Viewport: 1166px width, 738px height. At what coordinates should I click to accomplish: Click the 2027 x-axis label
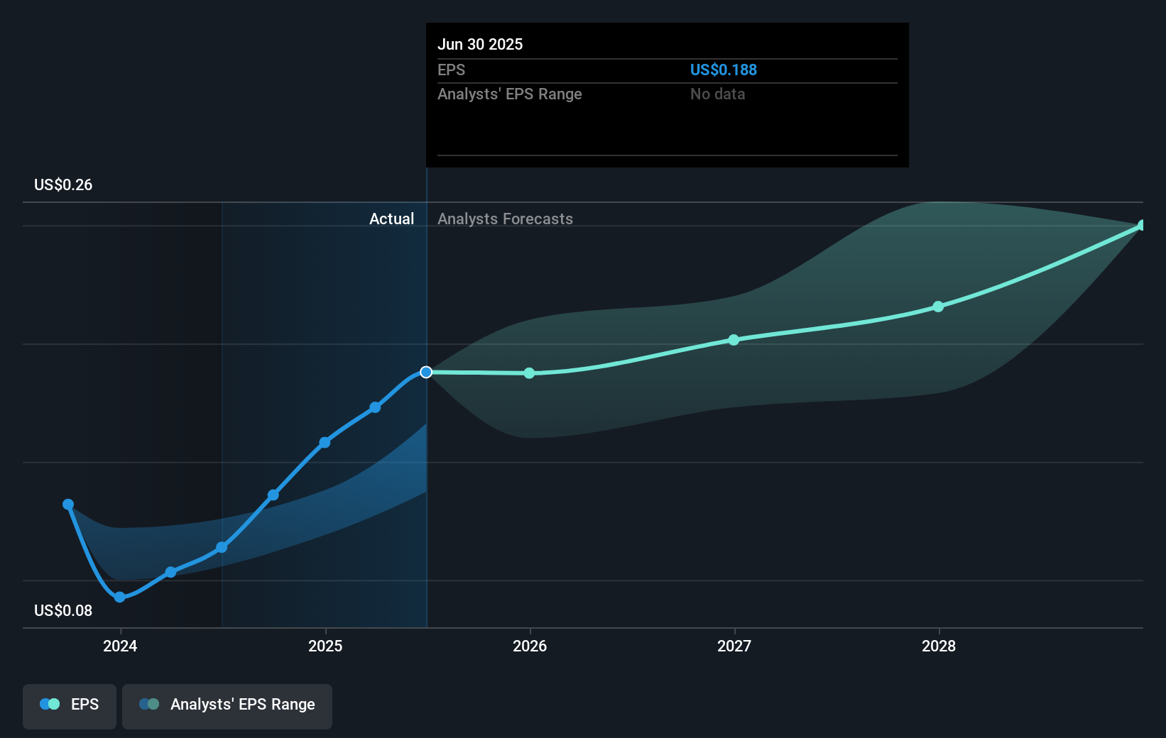(x=734, y=646)
